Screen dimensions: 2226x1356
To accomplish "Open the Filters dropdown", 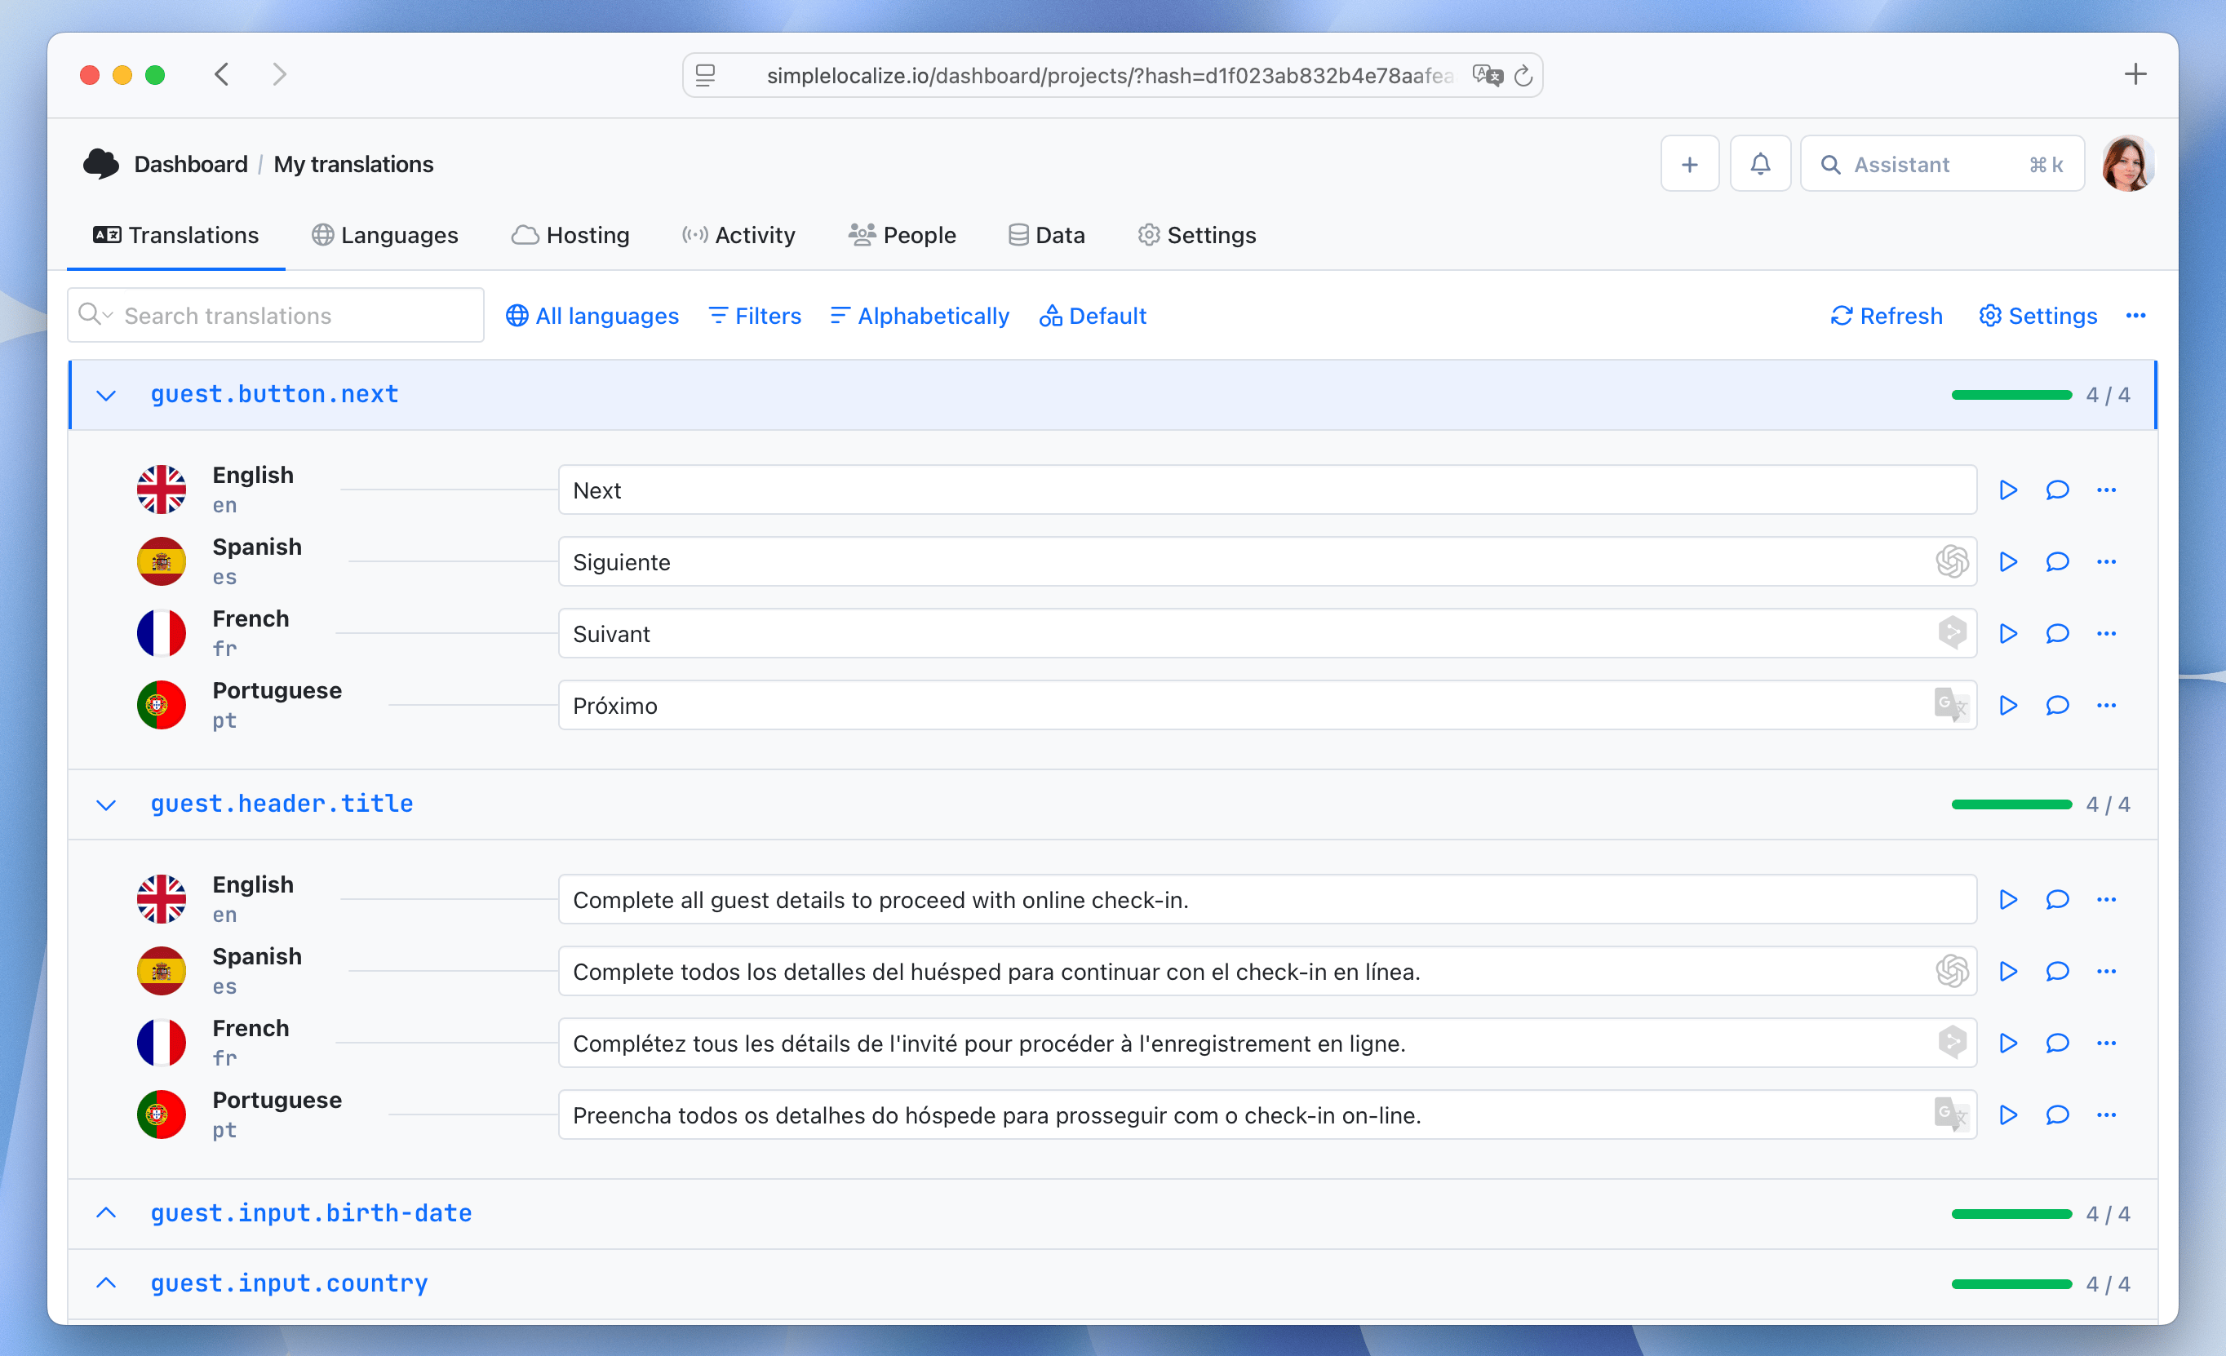I will click(756, 315).
